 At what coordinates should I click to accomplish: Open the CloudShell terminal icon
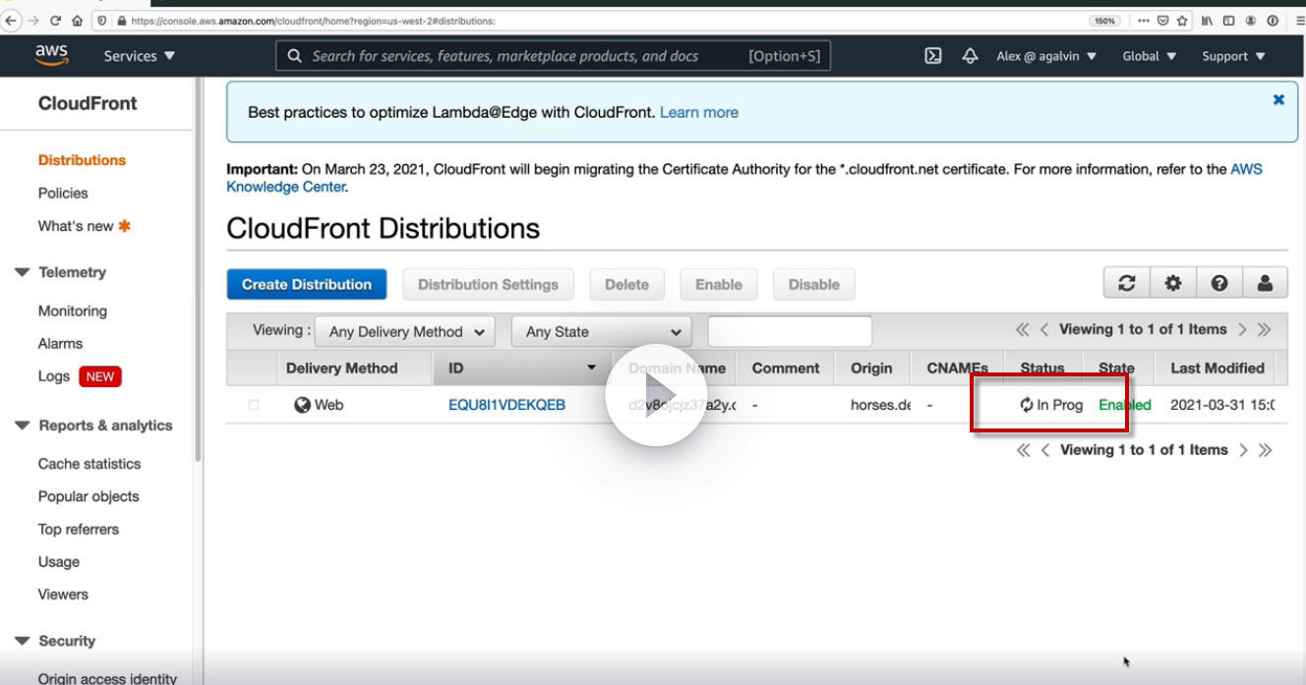(x=933, y=56)
